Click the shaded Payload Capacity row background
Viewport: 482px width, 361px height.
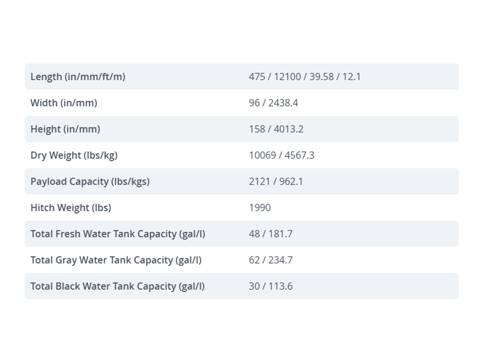pyautogui.click(x=242, y=181)
